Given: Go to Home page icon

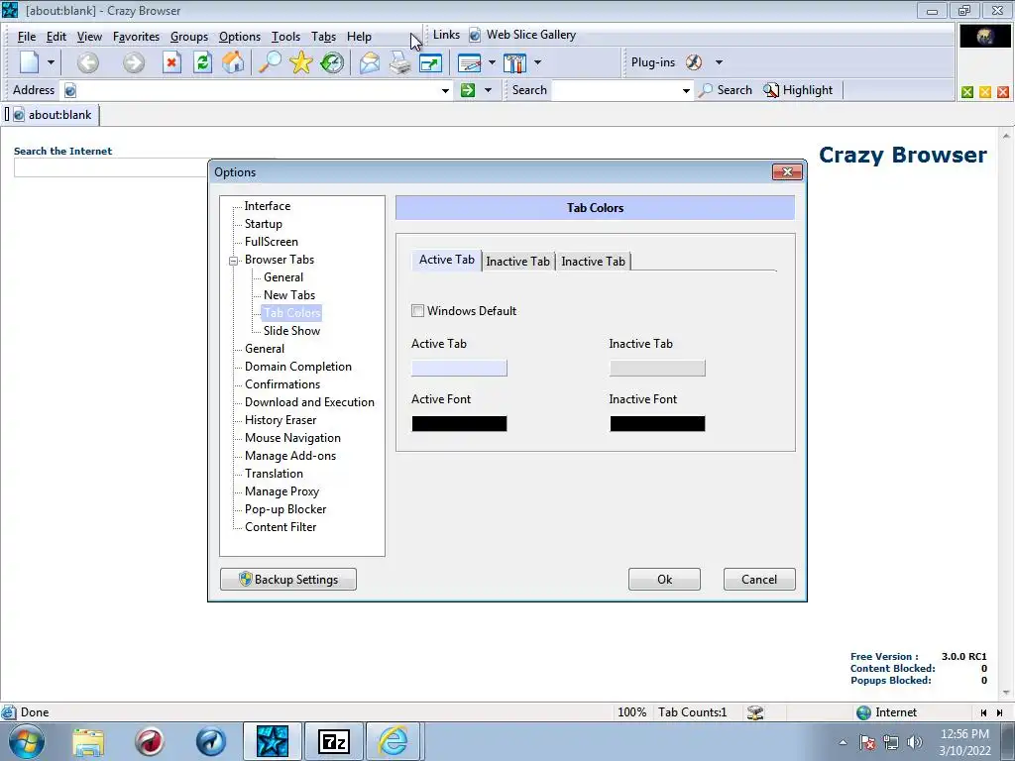Looking at the screenshot, I should 233,62.
